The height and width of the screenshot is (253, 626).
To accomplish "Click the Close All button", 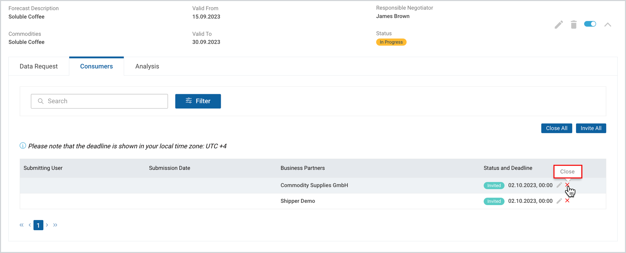I will pyautogui.click(x=557, y=128).
